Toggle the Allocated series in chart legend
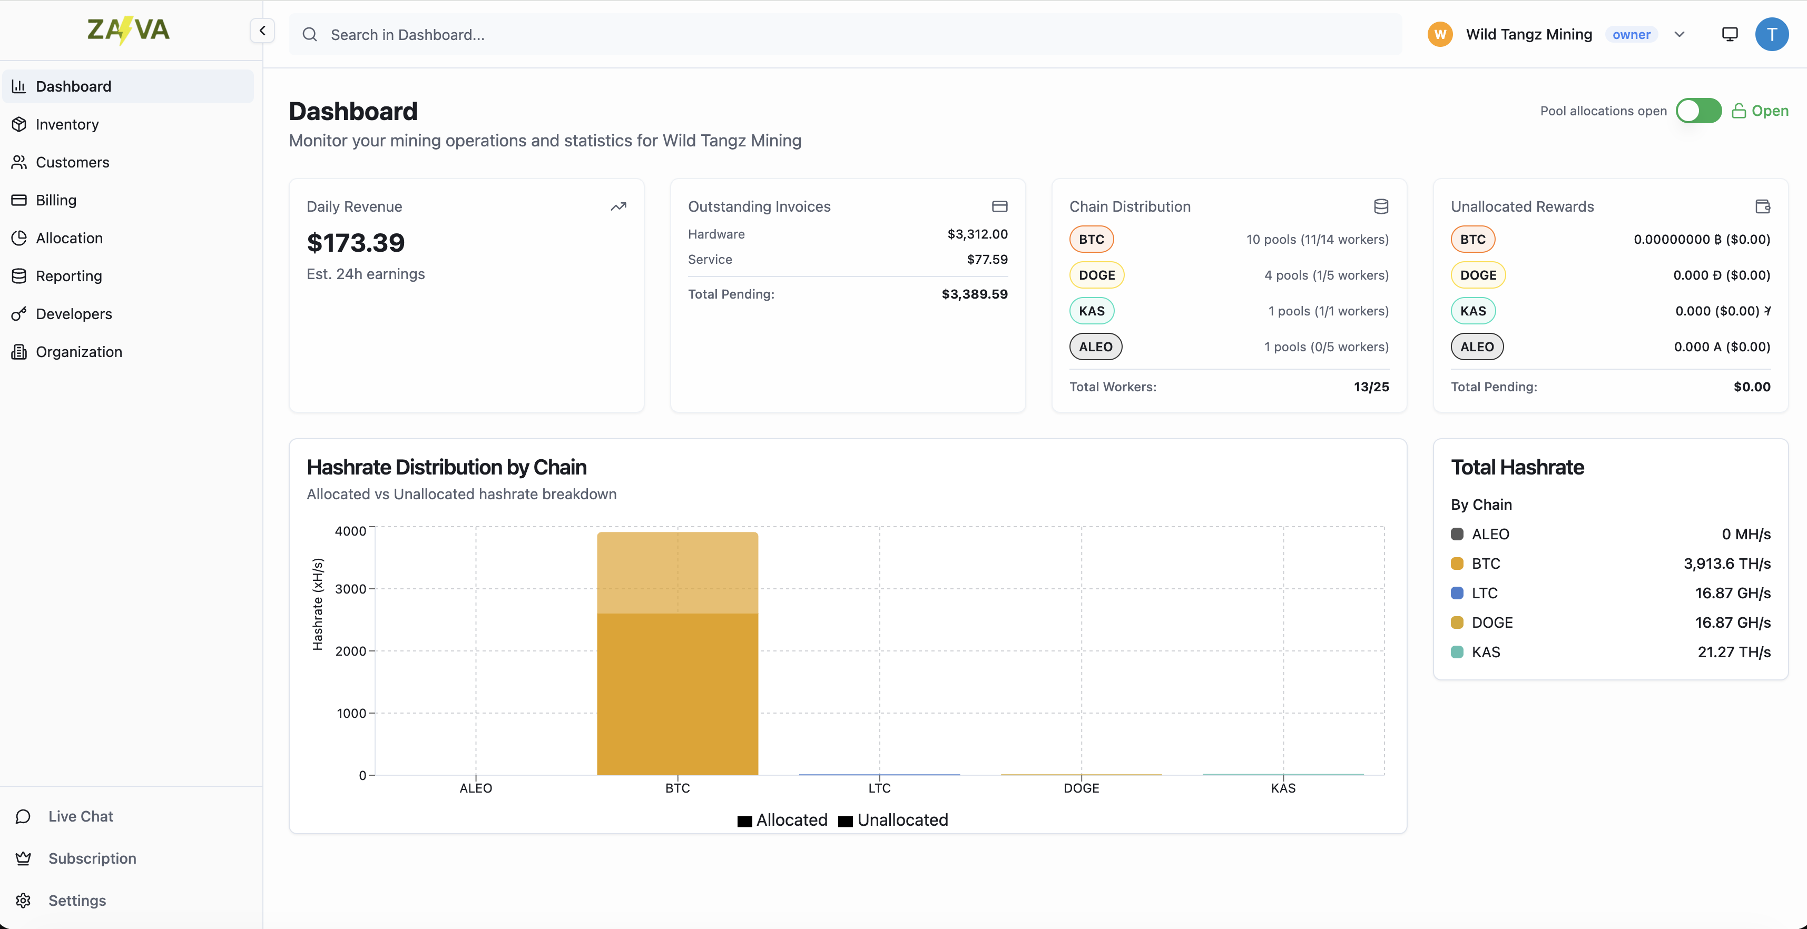 click(781, 819)
